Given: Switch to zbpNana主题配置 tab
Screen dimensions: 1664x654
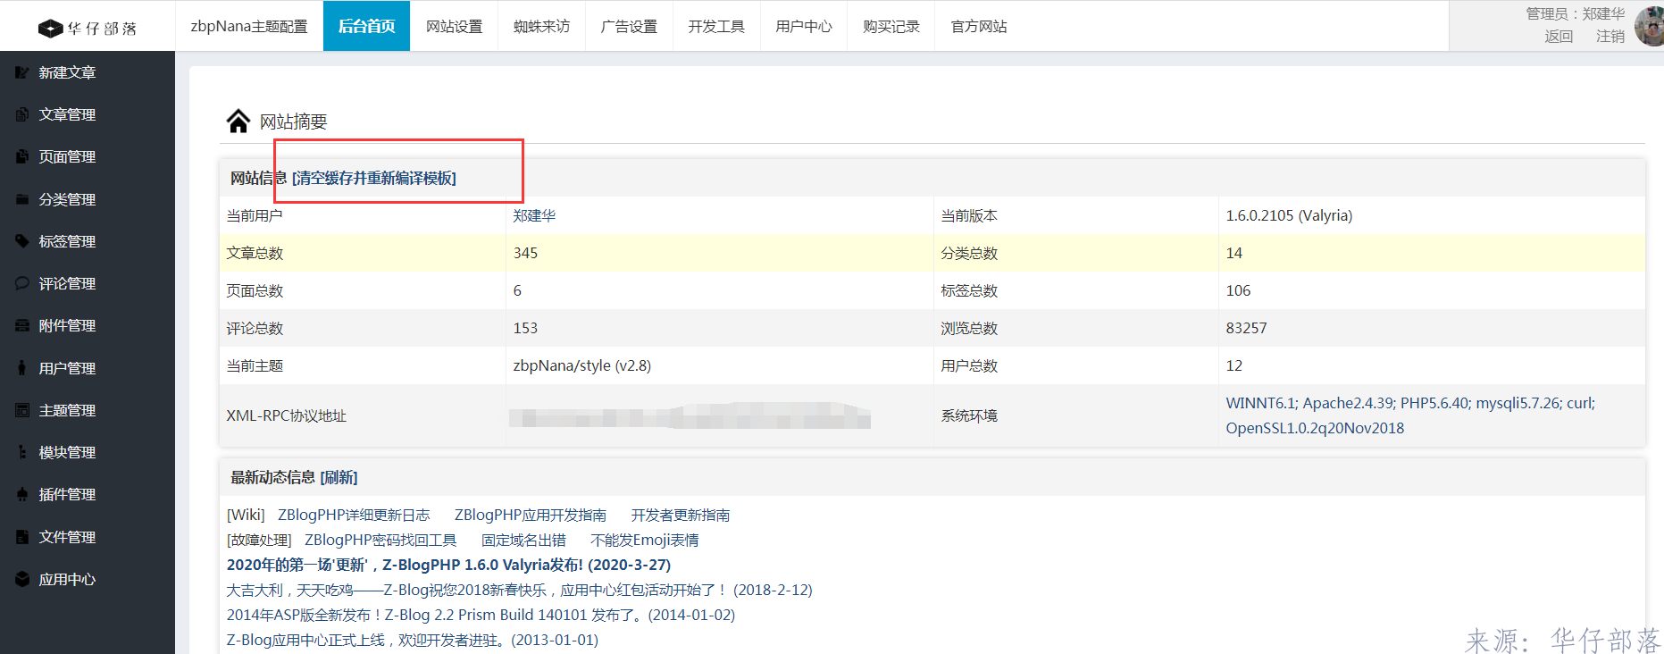Looking at the screenshot, I should click(x=249, y=26).
